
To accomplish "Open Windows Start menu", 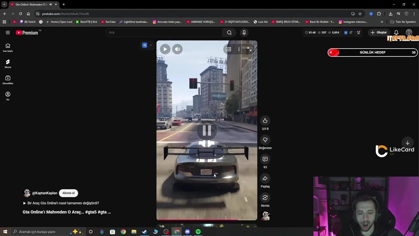I will pos(5,232).
